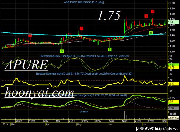Image resolution: width=180 pixels, height=132 pixels.
Task: Click the 24/04 date label
Action: click(x=72, y=121)
